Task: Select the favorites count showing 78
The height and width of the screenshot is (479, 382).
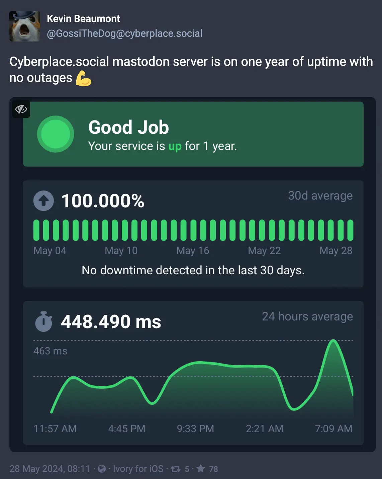Action: 213,469
